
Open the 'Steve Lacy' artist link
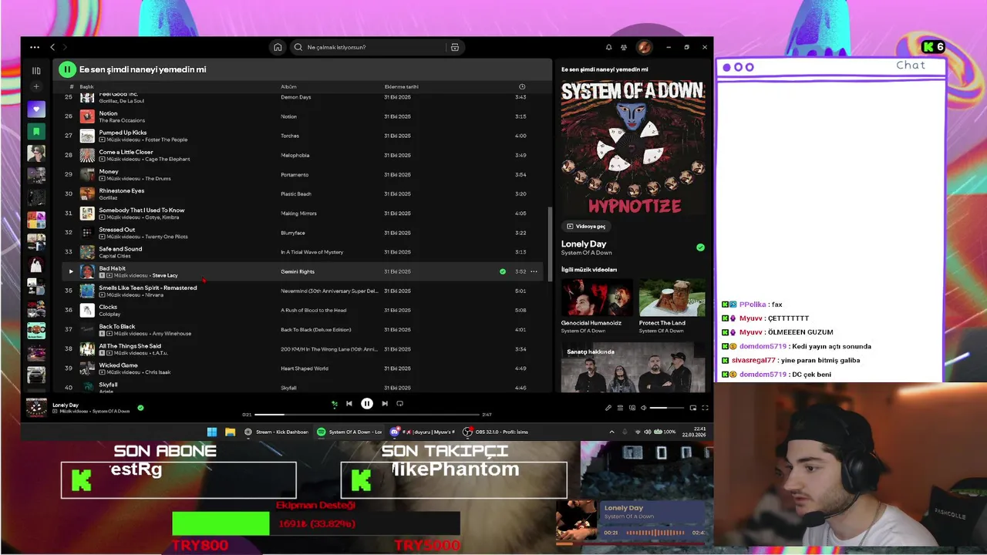click(x=165, y=275)
